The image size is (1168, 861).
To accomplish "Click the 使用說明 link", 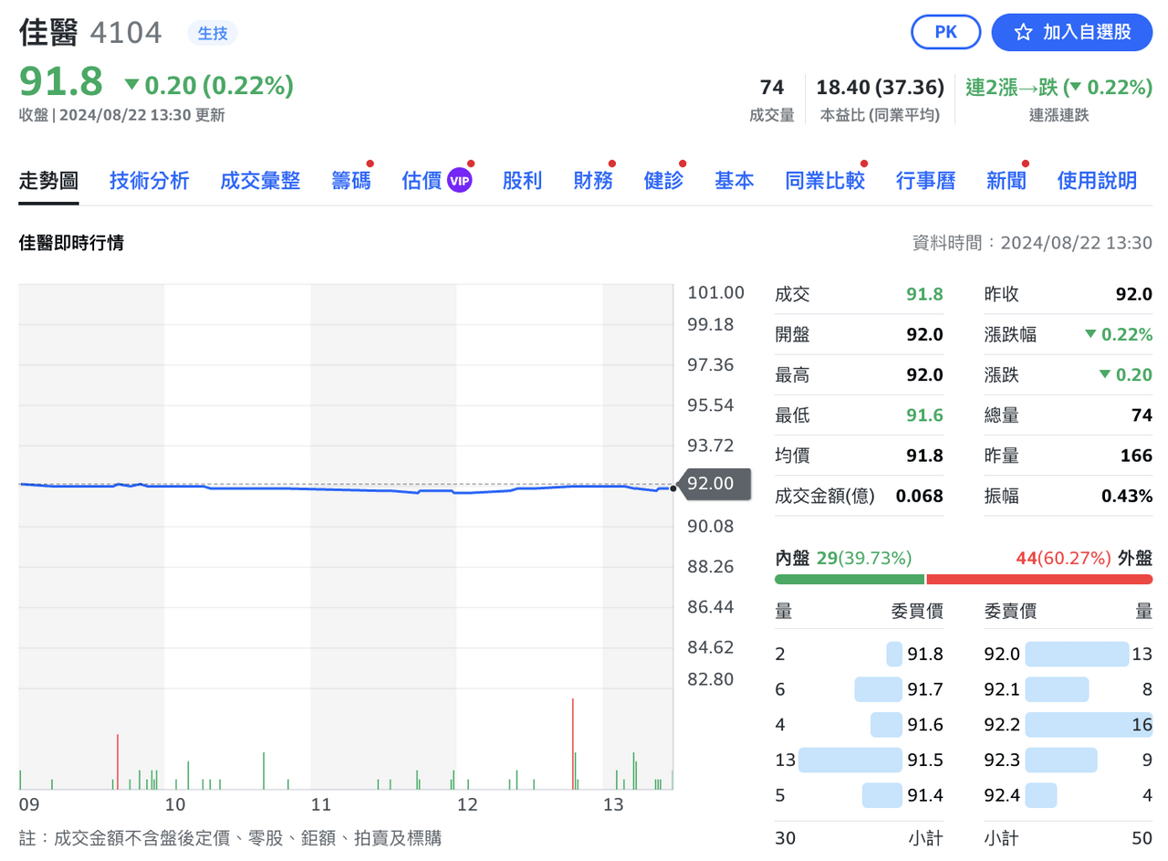I will [x=1097, y=181].
